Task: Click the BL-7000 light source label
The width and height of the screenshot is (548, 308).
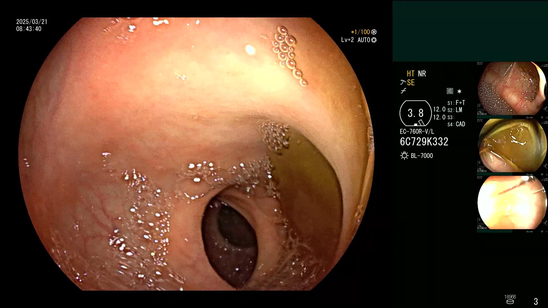Action: (x=422, y=156)
